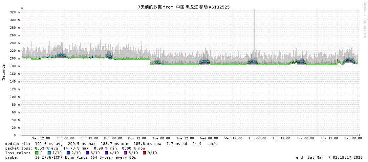This screenshot has height=162, width=368.
Task: Click the green 0 loss color swatch
Action: [x=37, y=153]
